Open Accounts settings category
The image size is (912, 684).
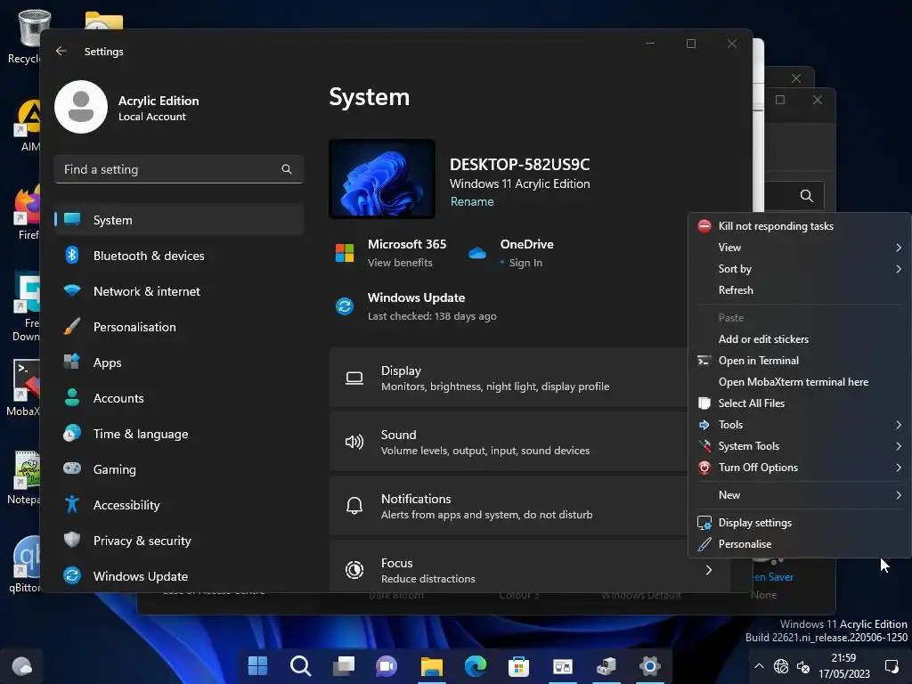coord(179,398)
